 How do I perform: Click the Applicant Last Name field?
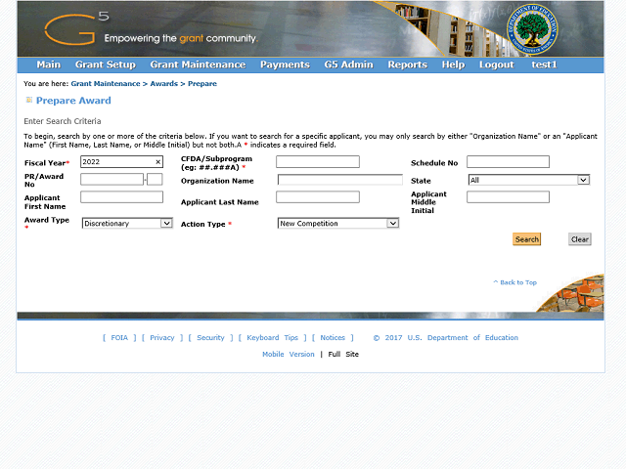[x=318, y=197]
